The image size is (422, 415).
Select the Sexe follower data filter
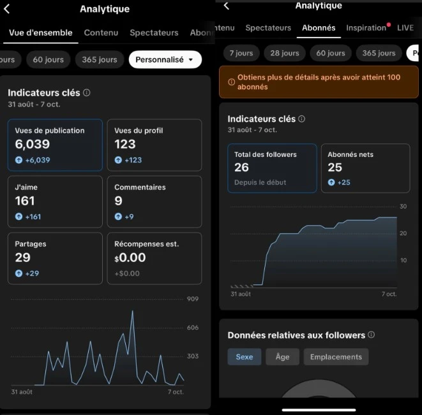pos(245,357)
